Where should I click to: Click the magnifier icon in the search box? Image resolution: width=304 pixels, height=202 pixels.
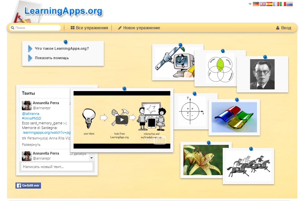(x=12, y=28)
